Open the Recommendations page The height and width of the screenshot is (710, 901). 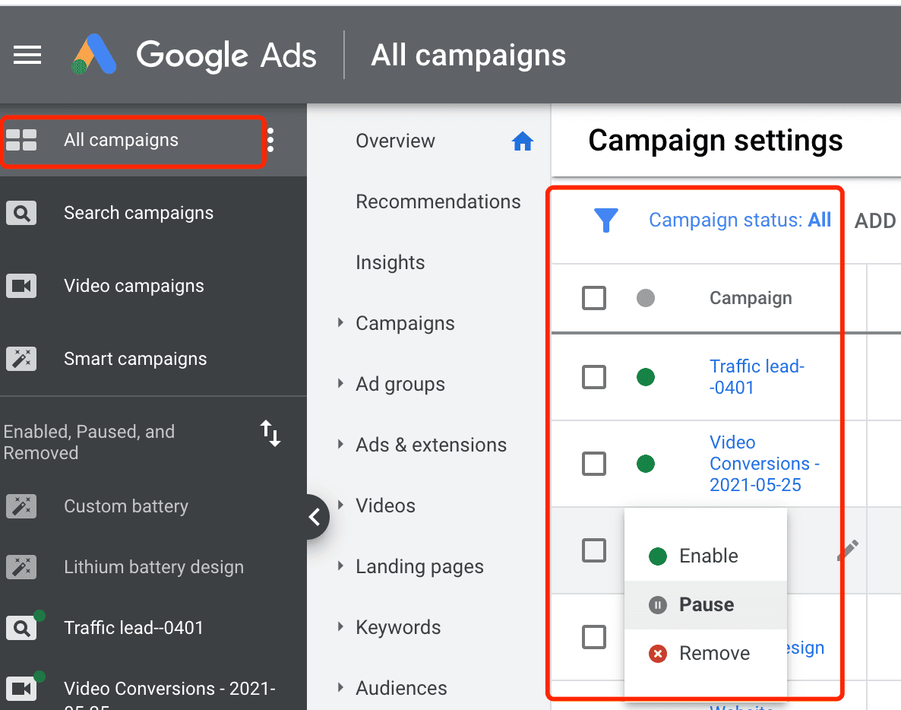tap(438, 201)
